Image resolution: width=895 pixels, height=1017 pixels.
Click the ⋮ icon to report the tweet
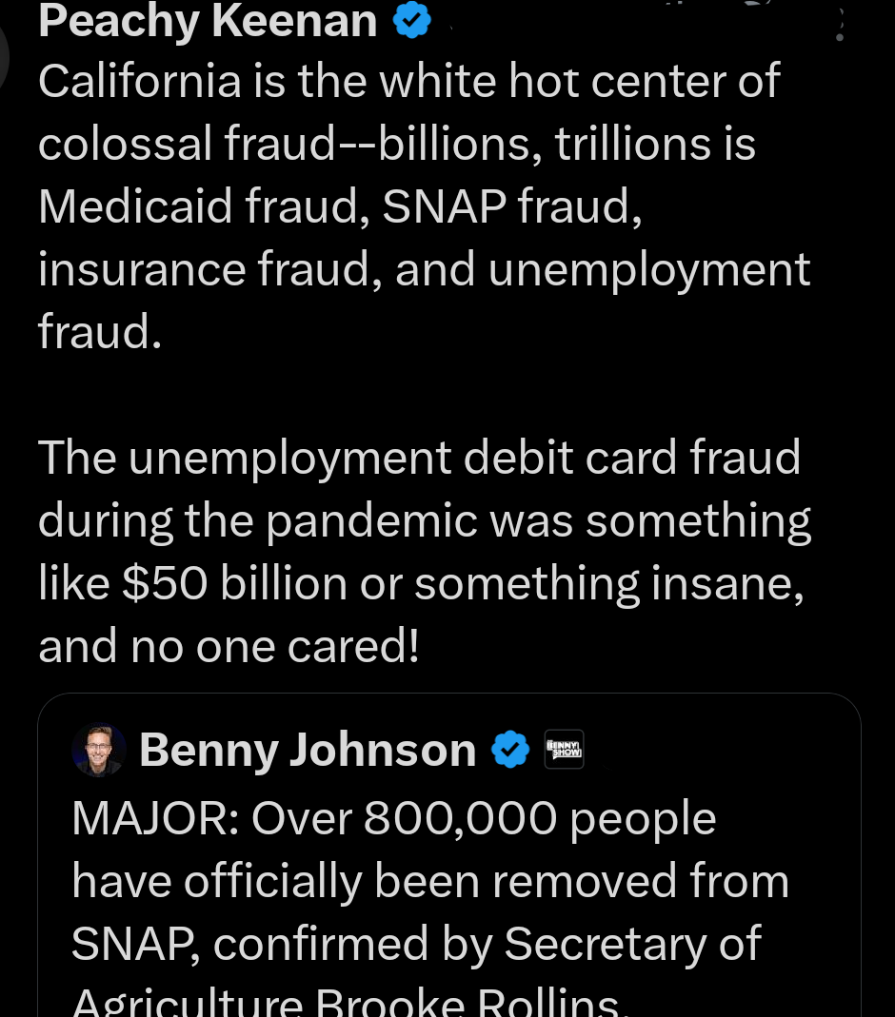tap(839, 27)
